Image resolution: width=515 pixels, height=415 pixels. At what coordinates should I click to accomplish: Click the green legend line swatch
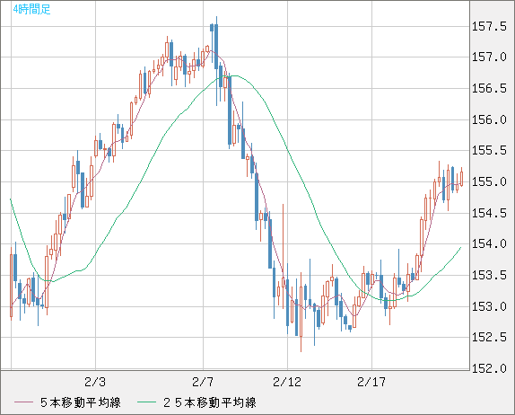146,402
